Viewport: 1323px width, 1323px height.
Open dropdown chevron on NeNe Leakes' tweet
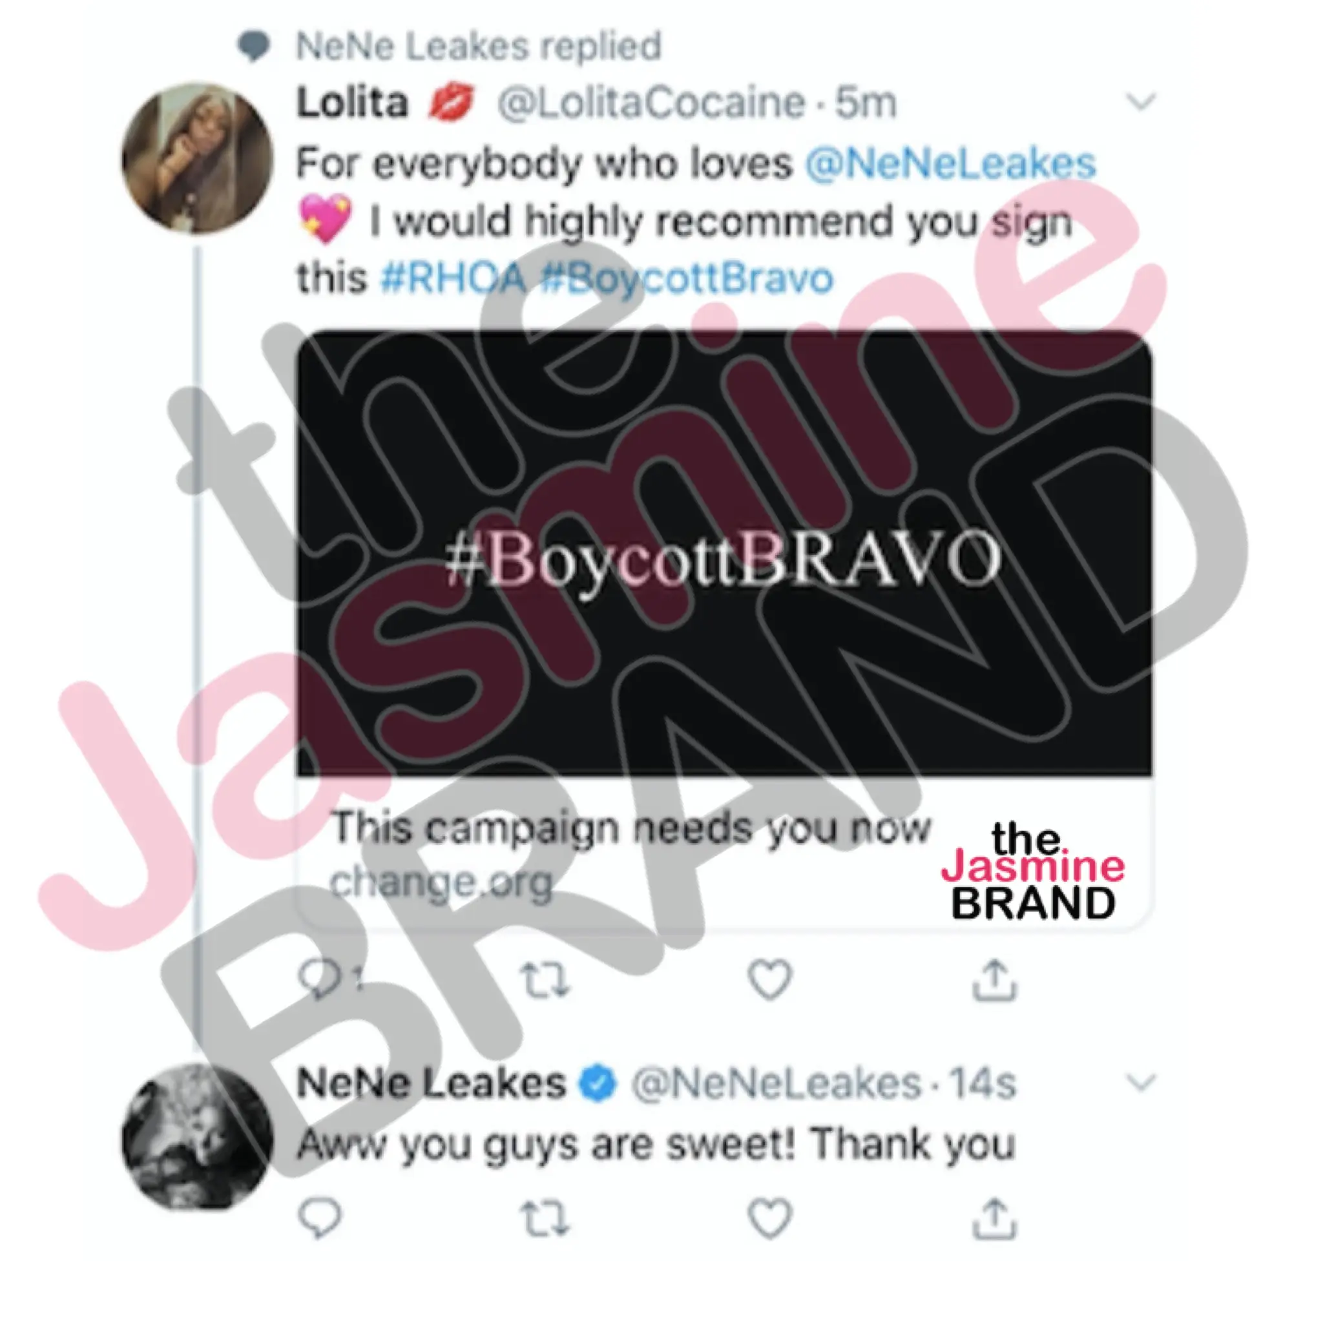pyautogui.click(x=1141, y=1083)
